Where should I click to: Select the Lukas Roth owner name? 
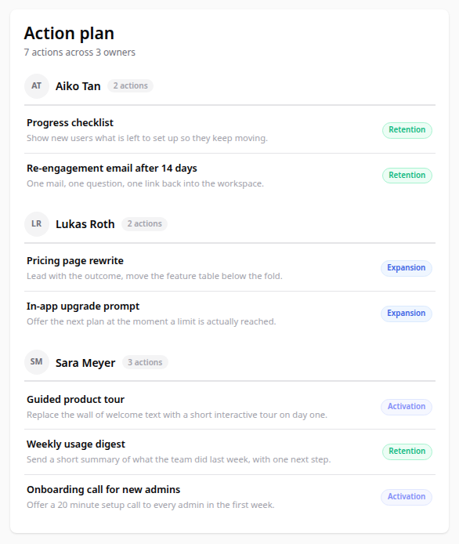tap(85, 224)
